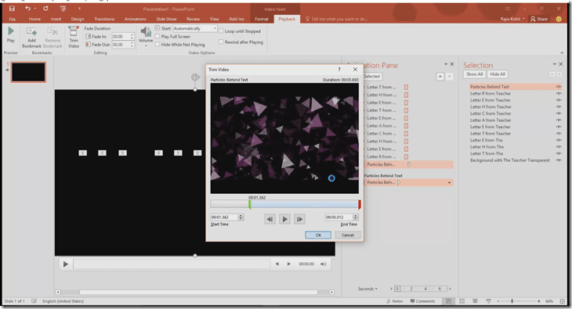The height and width of the screenshot is (309, 572).
Task: Click Hide All in Selection pane
Action: (x=498, y=74)
